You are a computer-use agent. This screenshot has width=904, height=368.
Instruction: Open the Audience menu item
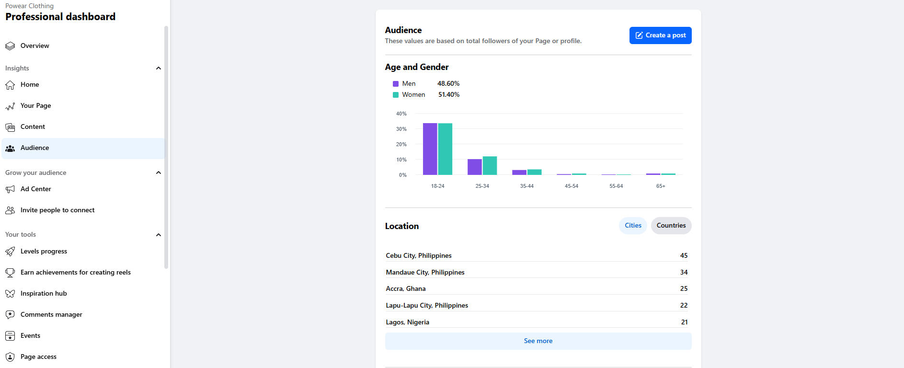tap(35, 148)
